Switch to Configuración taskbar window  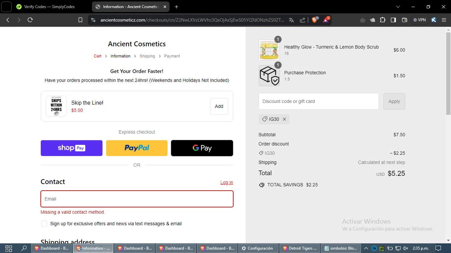258,248
